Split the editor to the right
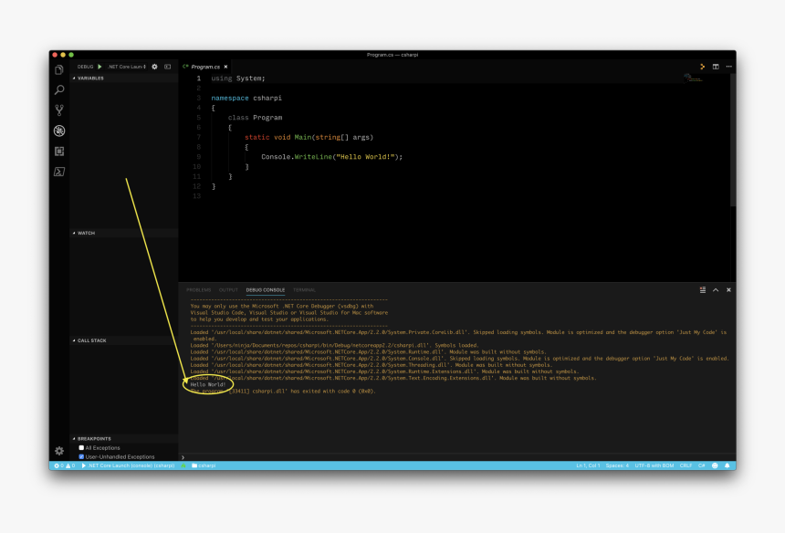785x533 pixels. pyautogui.click(x=716, y=67)
